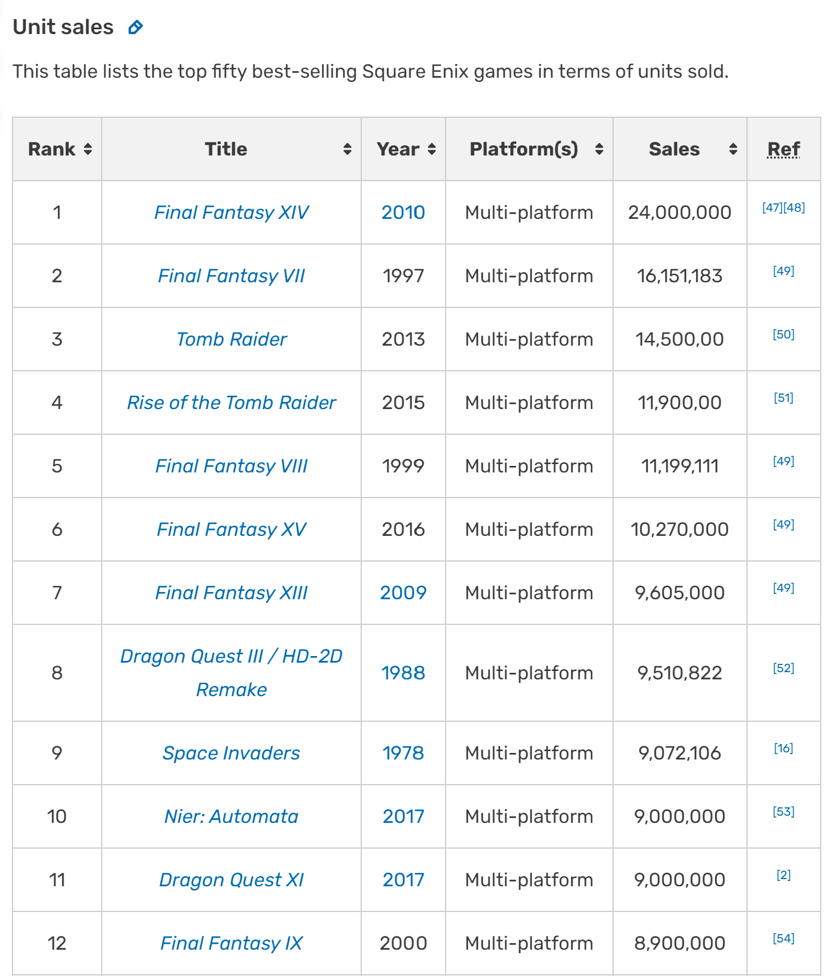Sort table by Year column arrows

[432, 149]
